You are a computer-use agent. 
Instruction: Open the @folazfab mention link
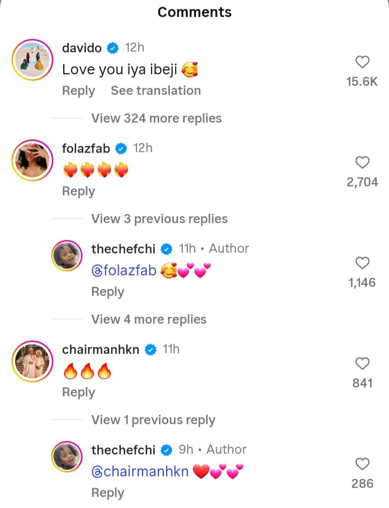coord(124,270)
